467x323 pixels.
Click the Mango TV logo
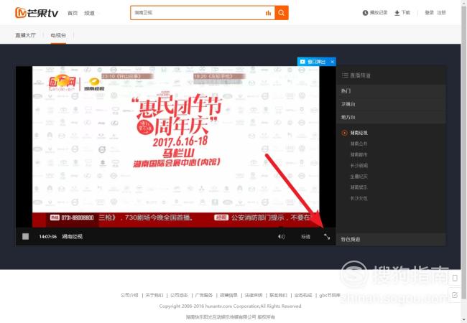coord(37,13)
